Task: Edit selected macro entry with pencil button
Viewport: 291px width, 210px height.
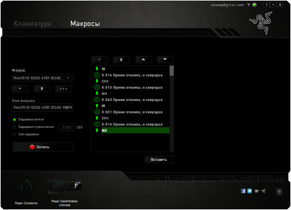Action: point(99,60)
